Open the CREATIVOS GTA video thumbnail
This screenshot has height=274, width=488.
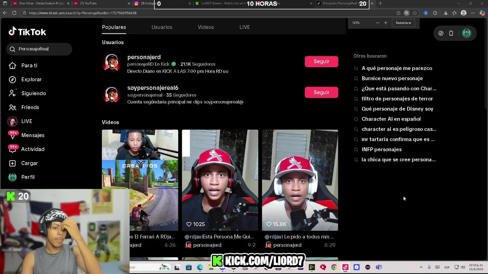click(x=140, y=180)
